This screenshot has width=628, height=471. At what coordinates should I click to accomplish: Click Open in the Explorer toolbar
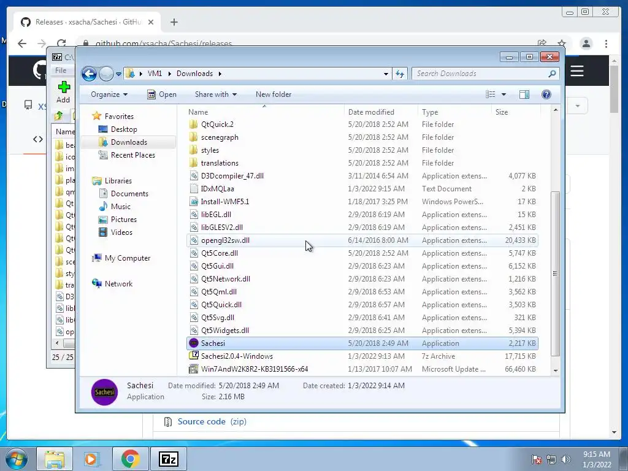(162, 94)
